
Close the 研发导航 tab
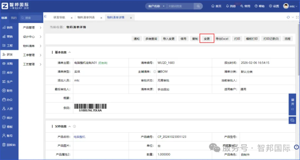(72, 18)
